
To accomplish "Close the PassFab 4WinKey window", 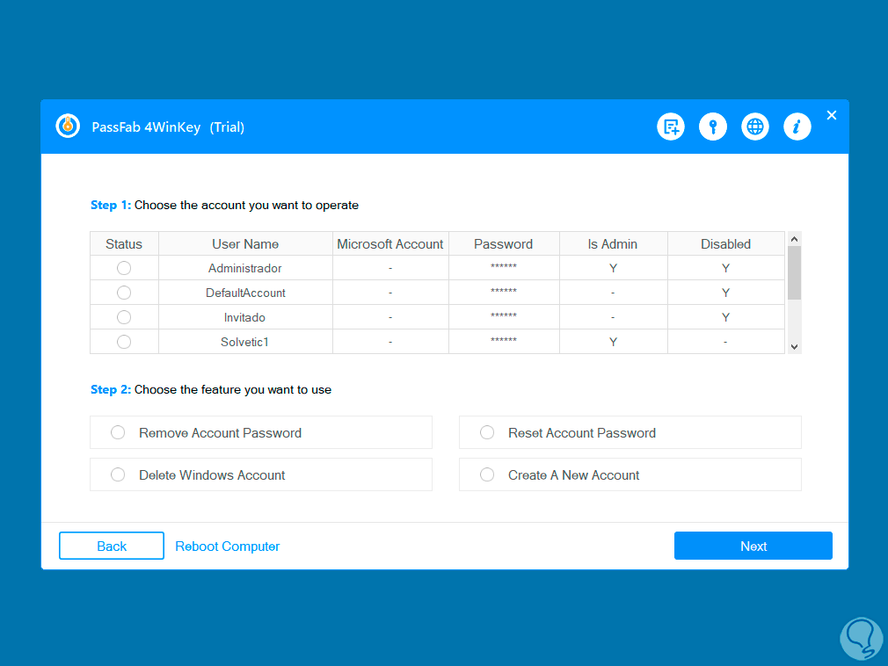I will [x=832, y=115].
